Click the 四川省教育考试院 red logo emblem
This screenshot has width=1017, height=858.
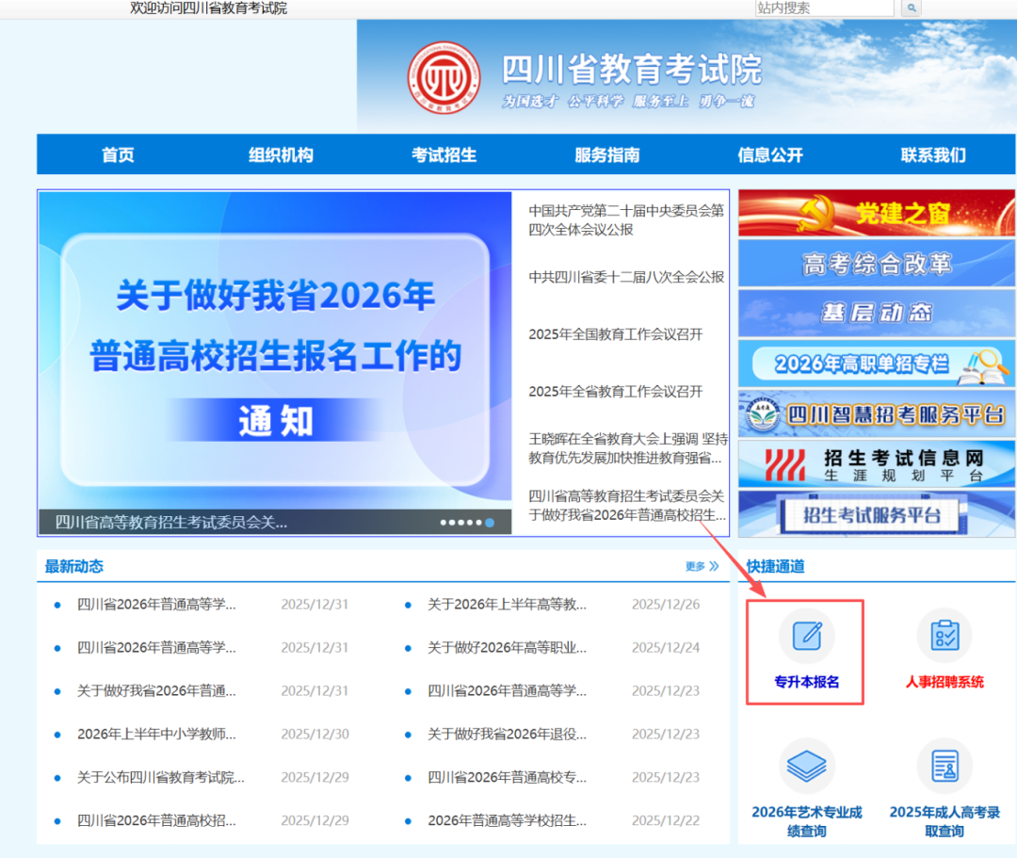(x=444, y=76)
